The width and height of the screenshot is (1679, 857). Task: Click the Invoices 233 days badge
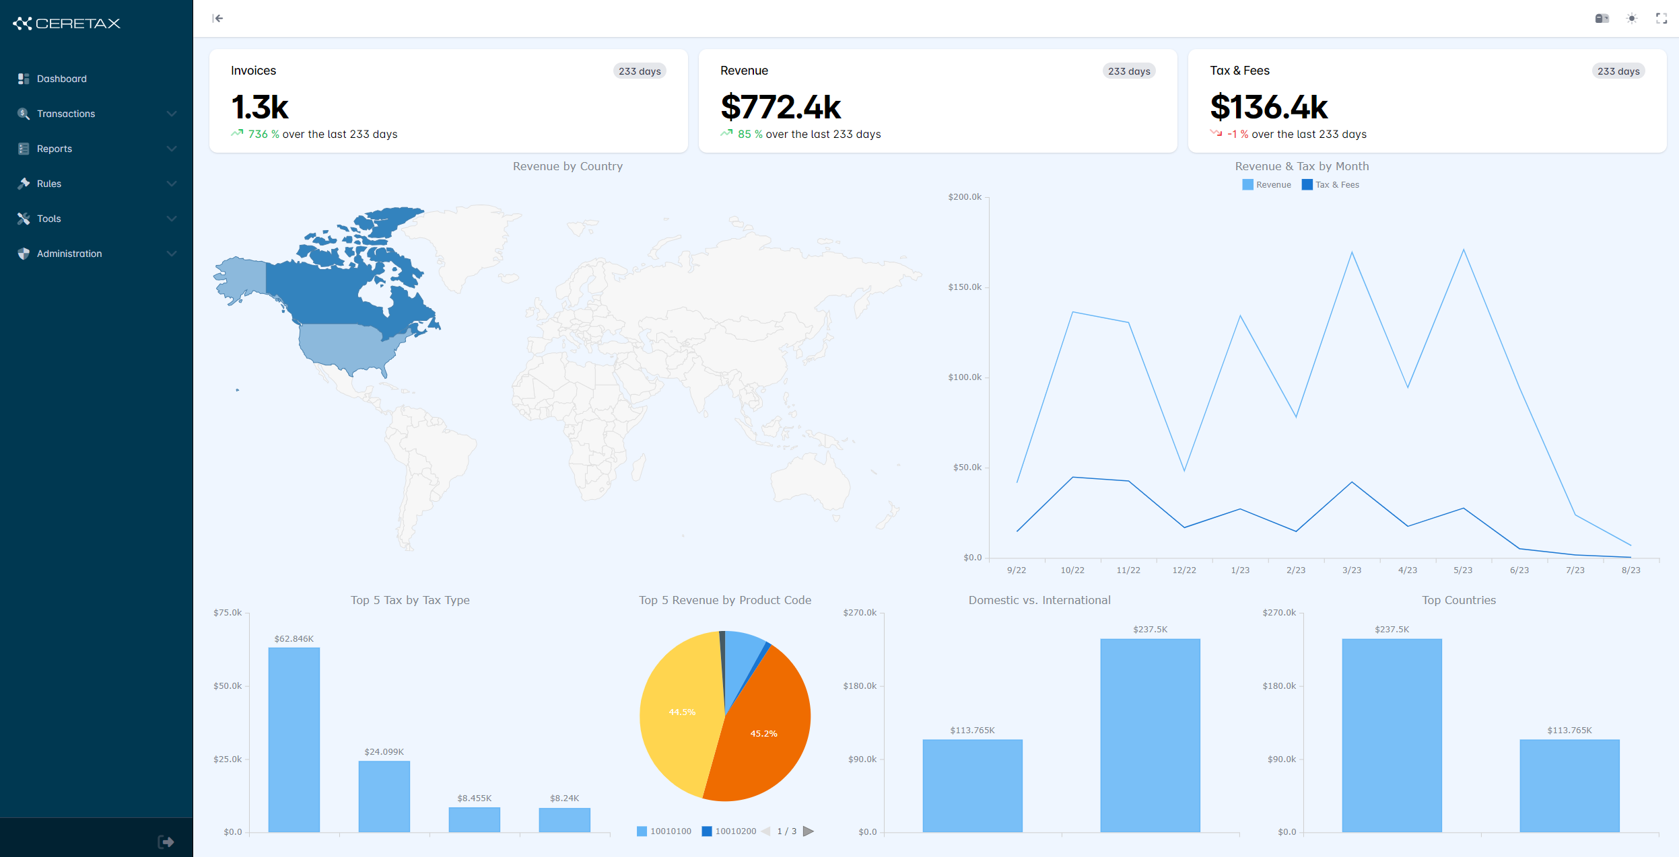tap(640, 71)
